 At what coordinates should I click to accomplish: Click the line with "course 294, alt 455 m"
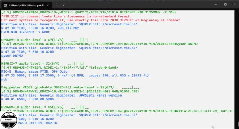[x=75, y=75]
